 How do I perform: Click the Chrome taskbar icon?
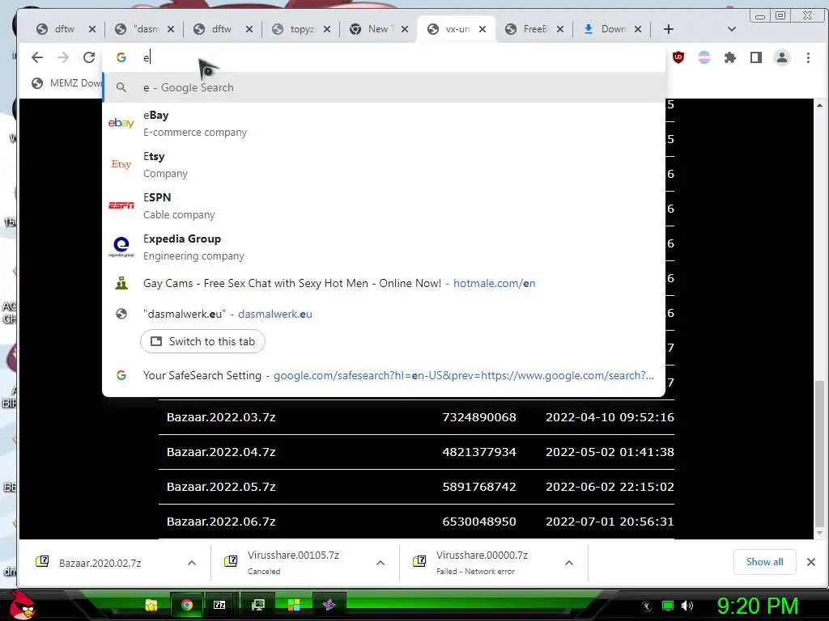(187, 605)
